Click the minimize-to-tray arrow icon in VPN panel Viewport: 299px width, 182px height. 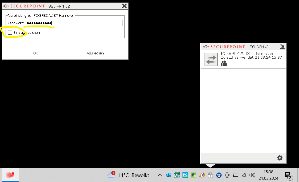point(282,47)
